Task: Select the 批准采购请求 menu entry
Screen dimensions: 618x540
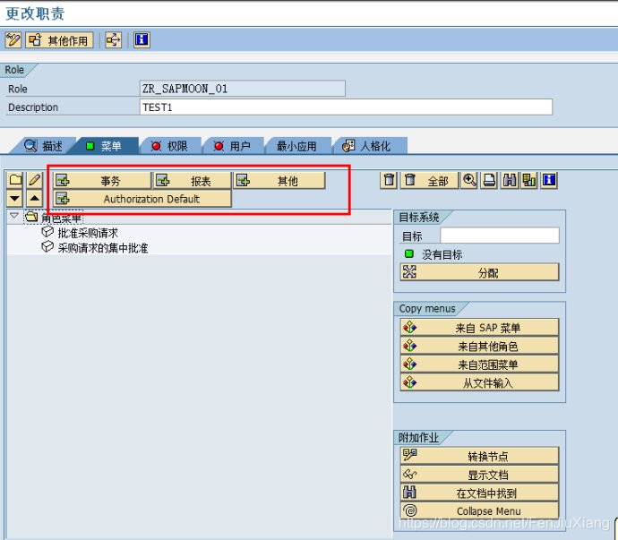Action: tap(88, 233)
